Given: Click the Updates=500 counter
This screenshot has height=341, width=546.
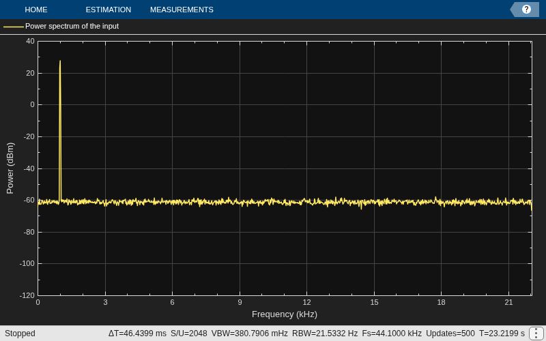Looking at the screenshot, I should tap(450, 333).
